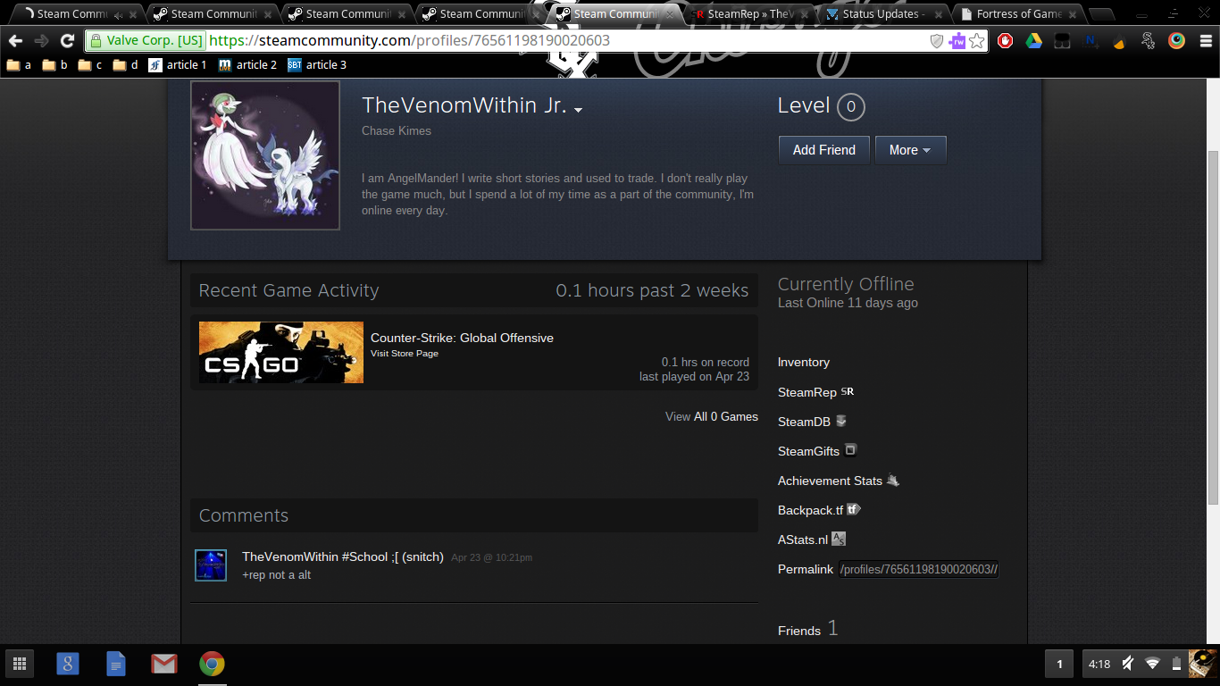Bookmark this page with the star icon
The width and height of the screenshot is (1220, 686).
coord(977,41)
